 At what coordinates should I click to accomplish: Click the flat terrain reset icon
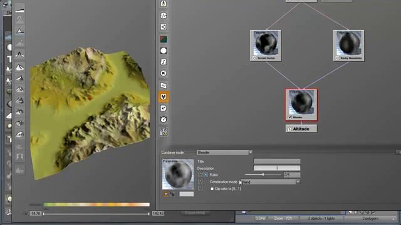[19, 10]
